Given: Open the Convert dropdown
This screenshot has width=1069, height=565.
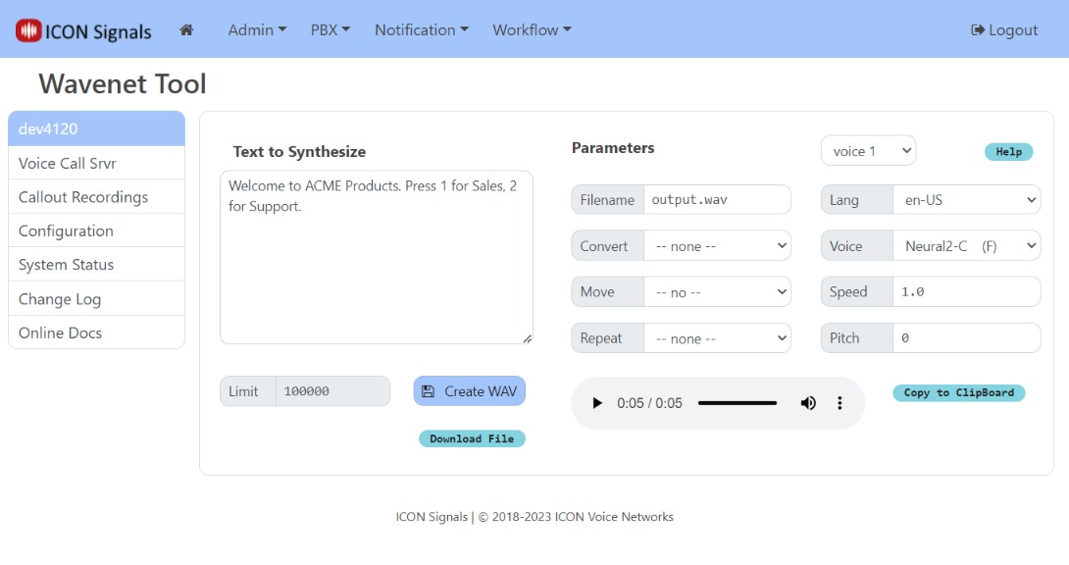Looking at the screenshot, I should (x=717, y=245).
